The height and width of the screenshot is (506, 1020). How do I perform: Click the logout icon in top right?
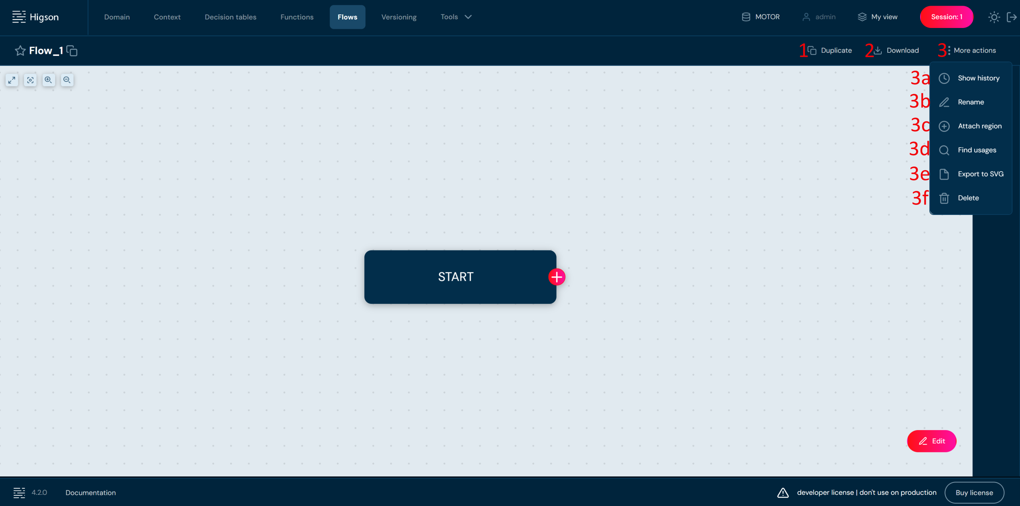[1011, 17]
